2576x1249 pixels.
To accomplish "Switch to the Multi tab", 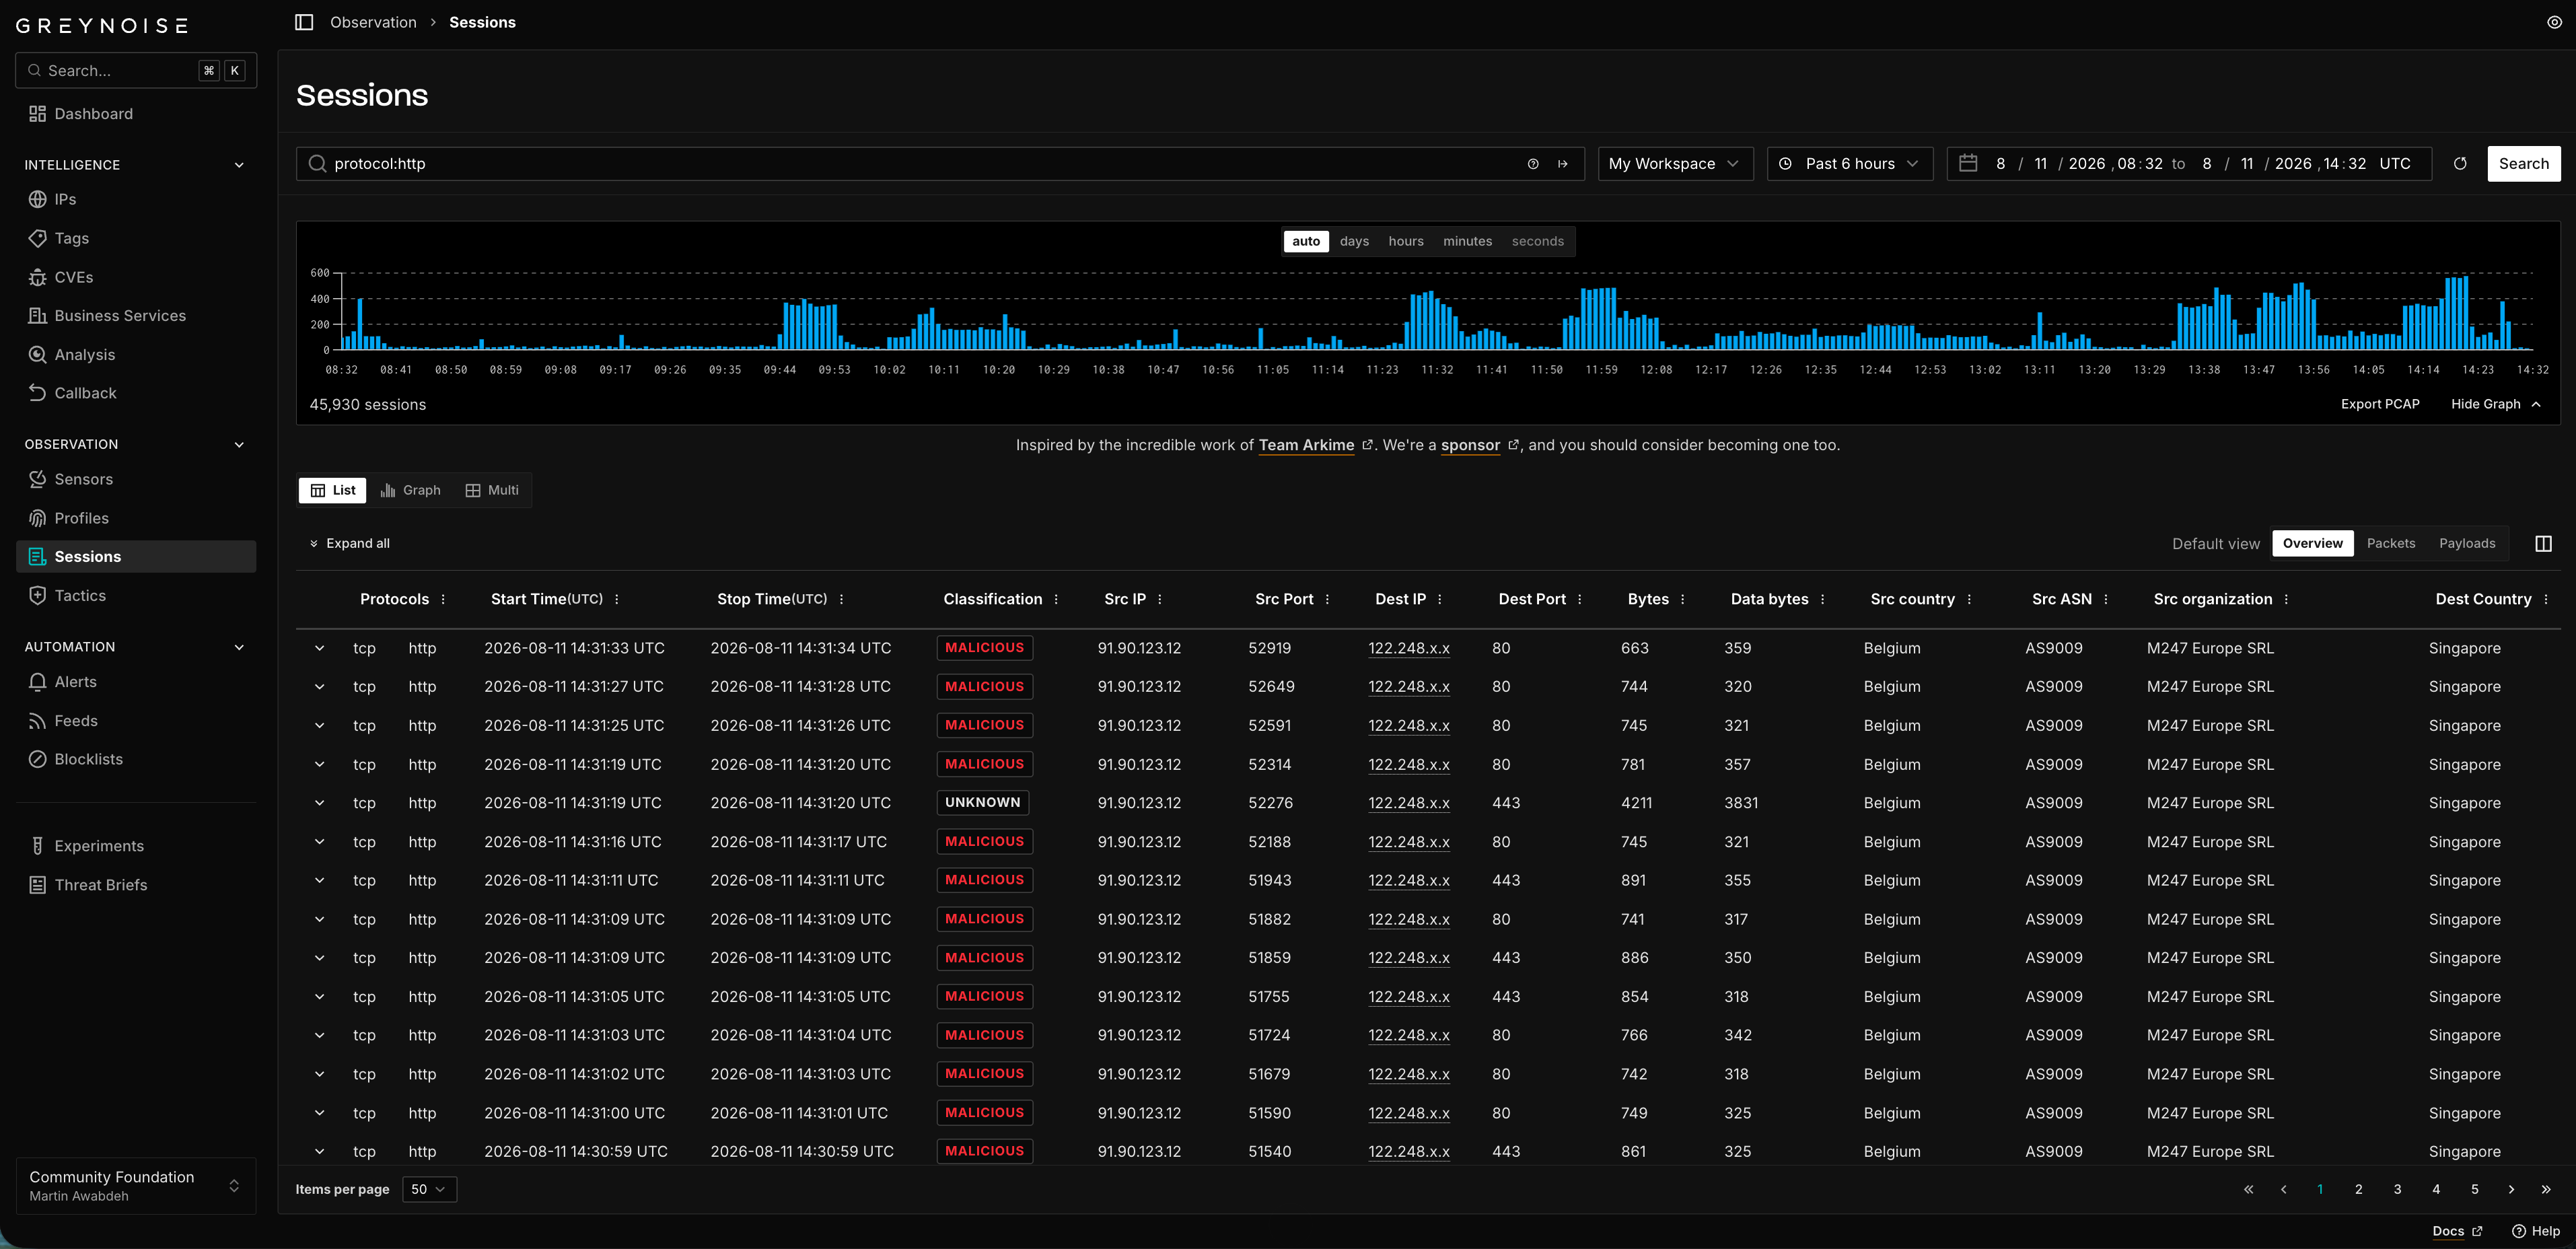I will 492,490.
